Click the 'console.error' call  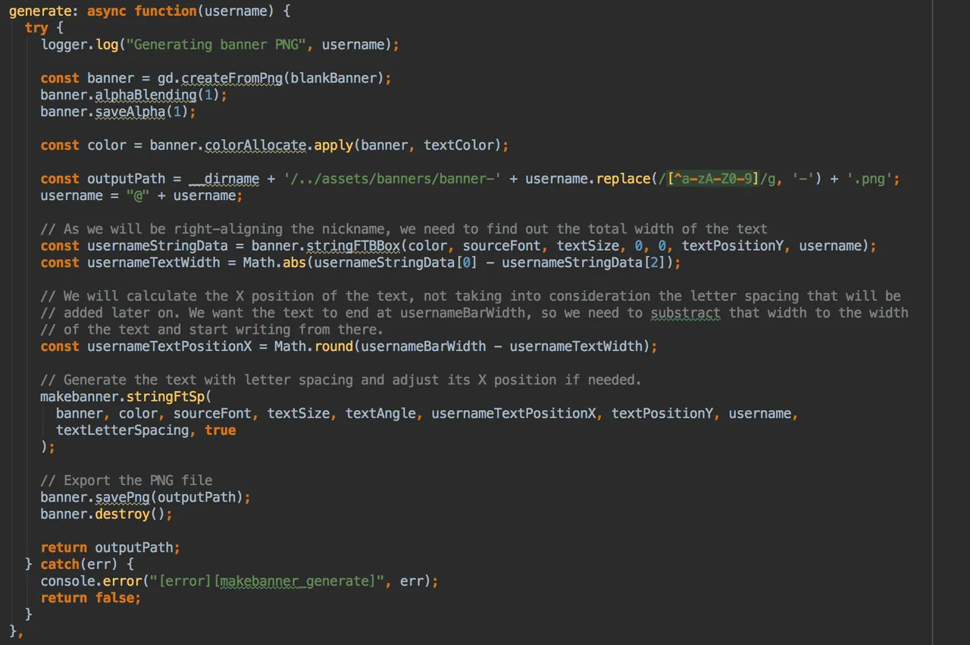pos(91,581)
